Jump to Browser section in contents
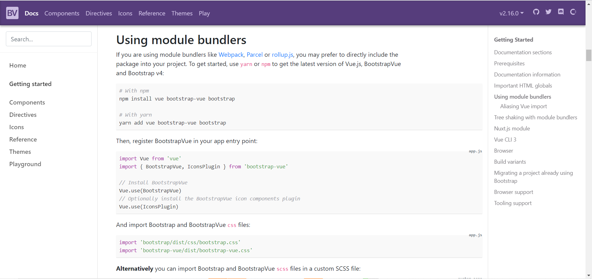Viewport: 592px width, 279px height. point(504,151)
